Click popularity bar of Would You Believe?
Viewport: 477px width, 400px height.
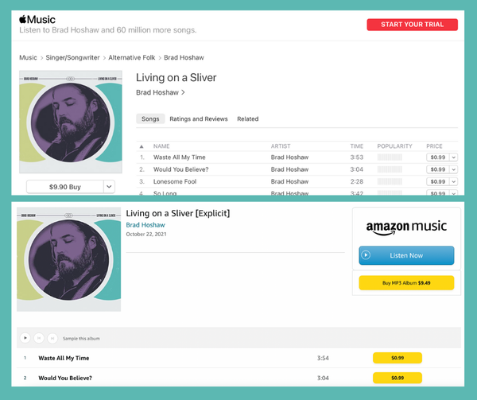[390, 169]
